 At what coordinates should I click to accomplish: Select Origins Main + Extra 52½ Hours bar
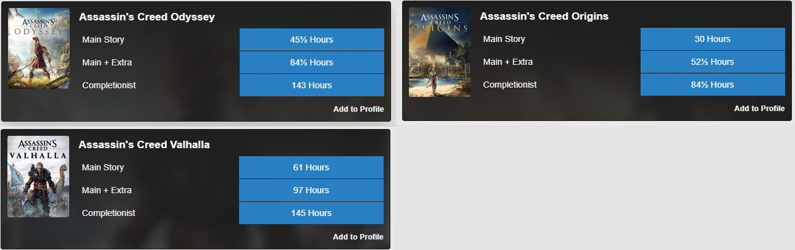point(712,62)
